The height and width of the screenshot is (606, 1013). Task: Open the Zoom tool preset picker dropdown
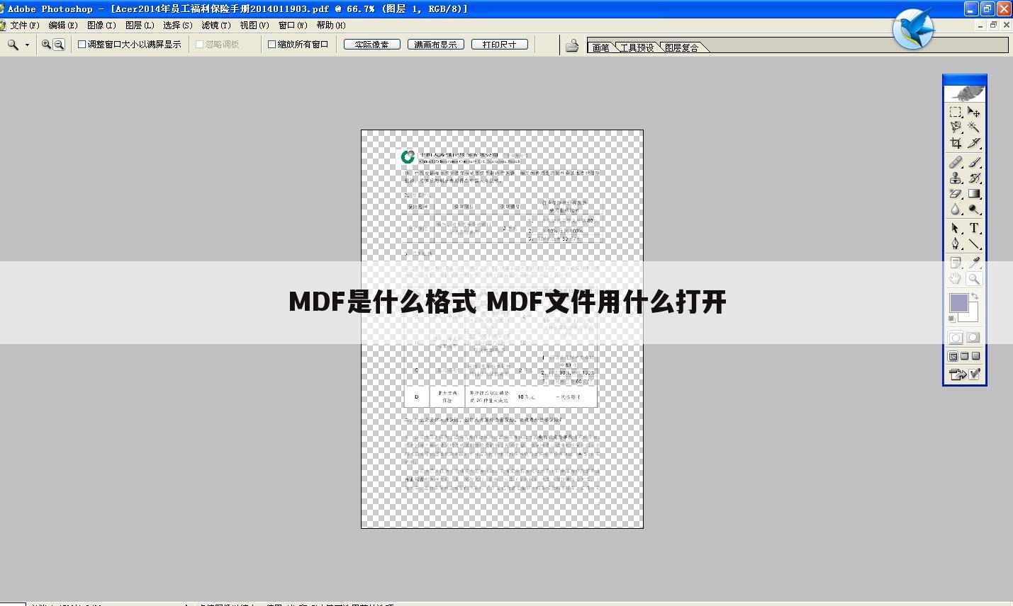coord(28,45)
